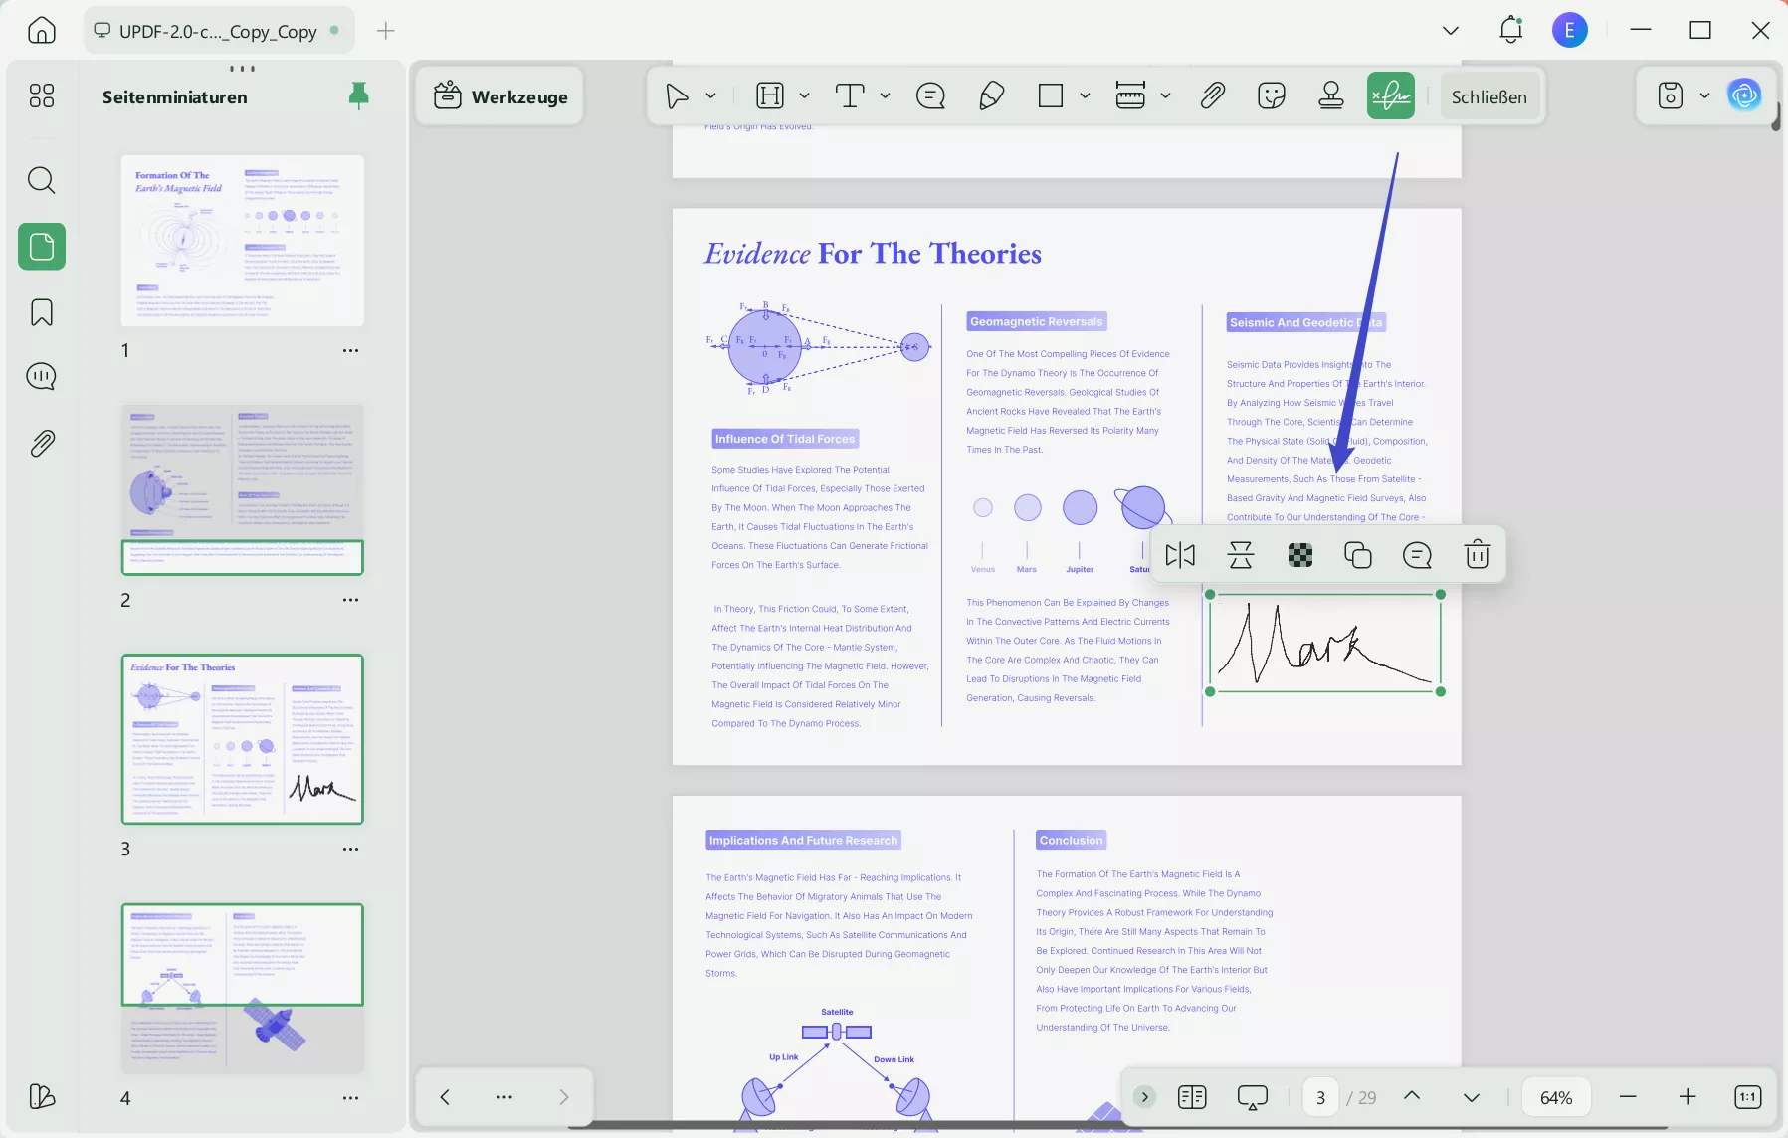
Task: Copy the selected signature
Action: tap(1358, 555)
